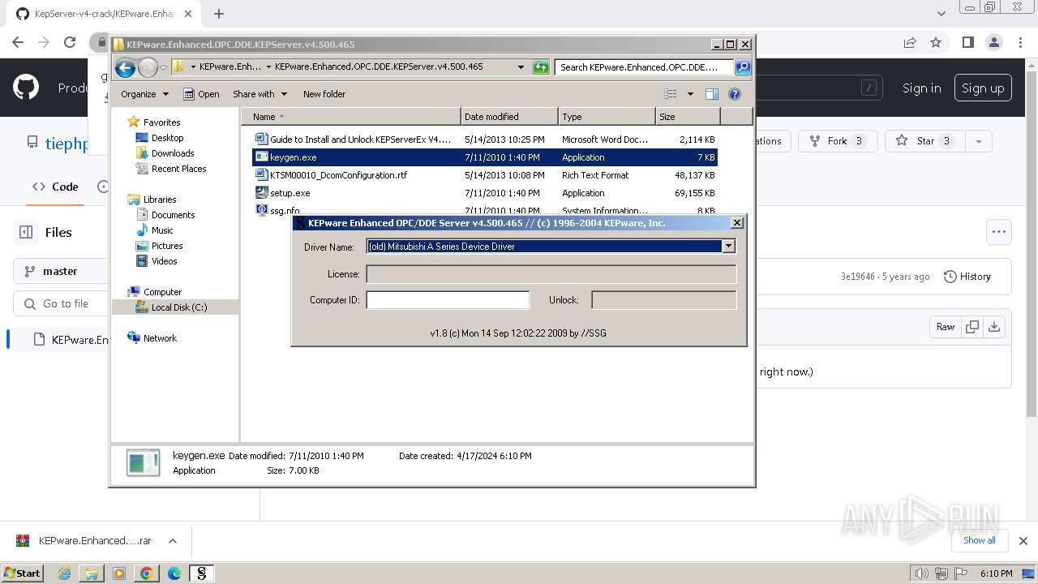1038x584 pixels.
Task: Sort by Date modified column header
Action: coord(509,117)
